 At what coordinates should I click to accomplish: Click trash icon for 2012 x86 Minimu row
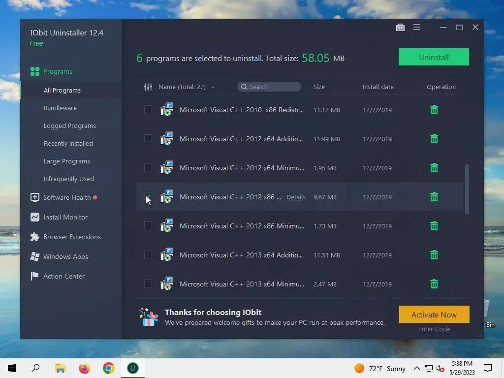tap(434, 226)
